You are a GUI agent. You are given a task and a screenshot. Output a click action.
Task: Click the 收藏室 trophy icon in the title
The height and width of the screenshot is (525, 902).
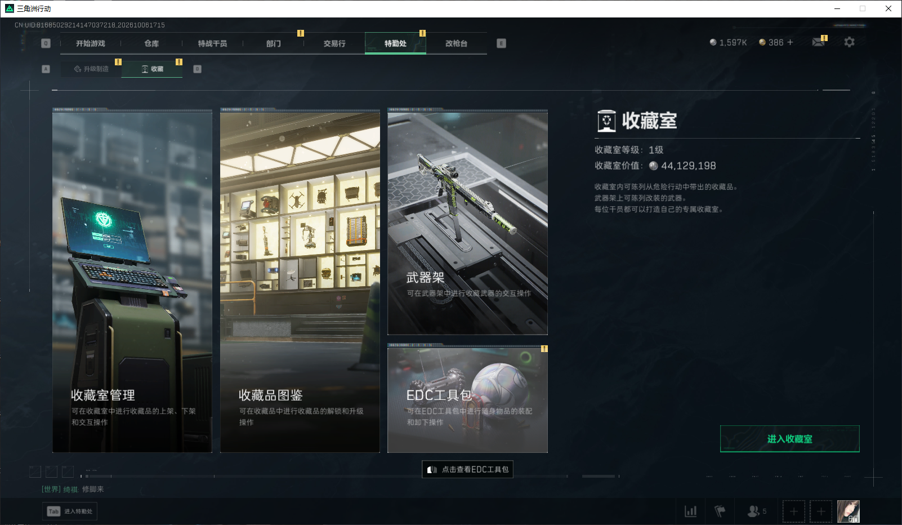pos(606,121)
